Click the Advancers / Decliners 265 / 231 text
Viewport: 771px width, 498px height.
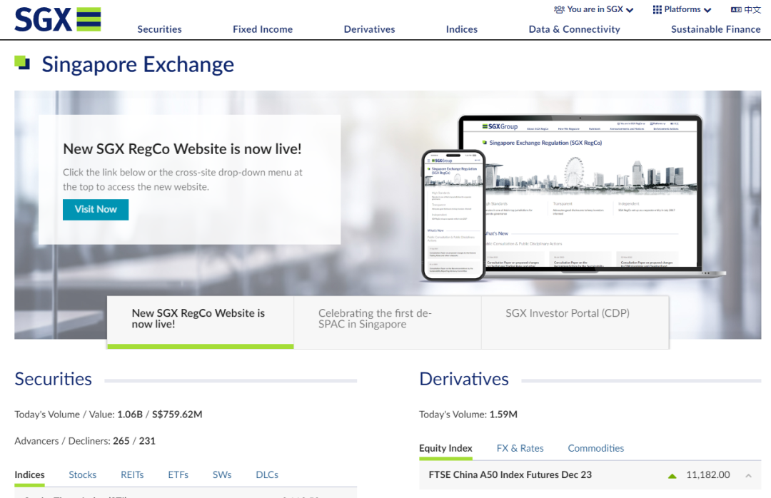tap(84, 441)
